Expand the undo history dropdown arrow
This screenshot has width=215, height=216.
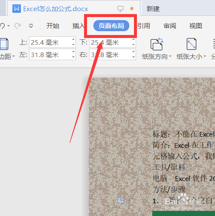point(9,26)
